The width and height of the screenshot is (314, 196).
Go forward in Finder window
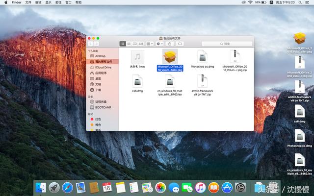96,44
